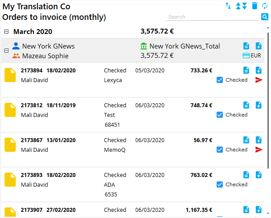The image size is (271, 218).
Task: Click the EUR payment card icon
Action: (246, 56)
